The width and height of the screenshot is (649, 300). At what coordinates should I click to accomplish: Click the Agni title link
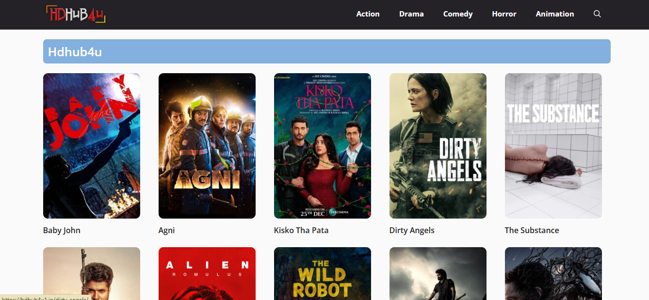tap(166, 230)
